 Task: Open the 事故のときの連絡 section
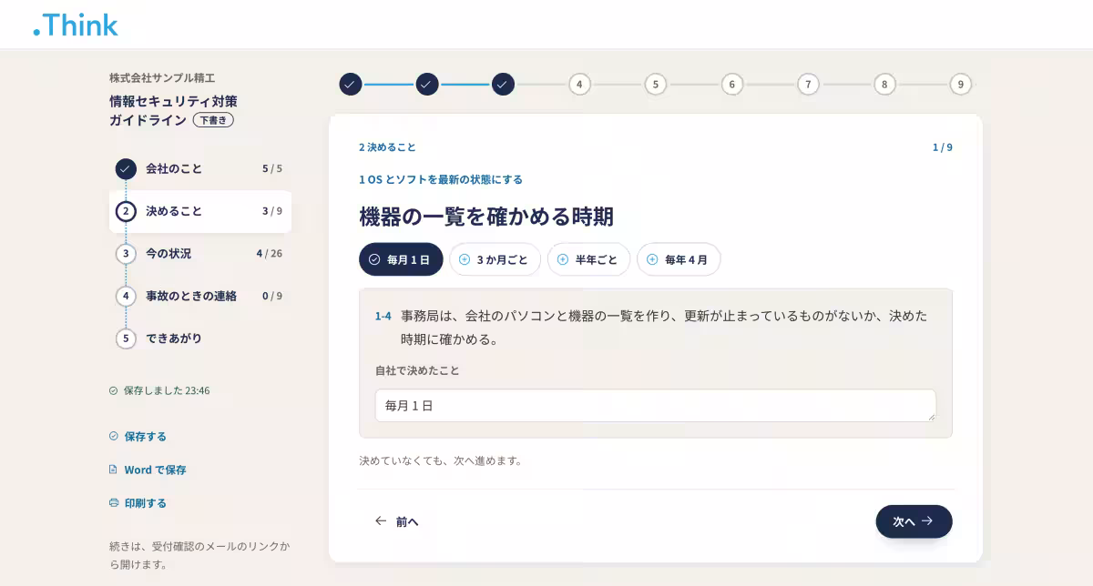[200, 296]
